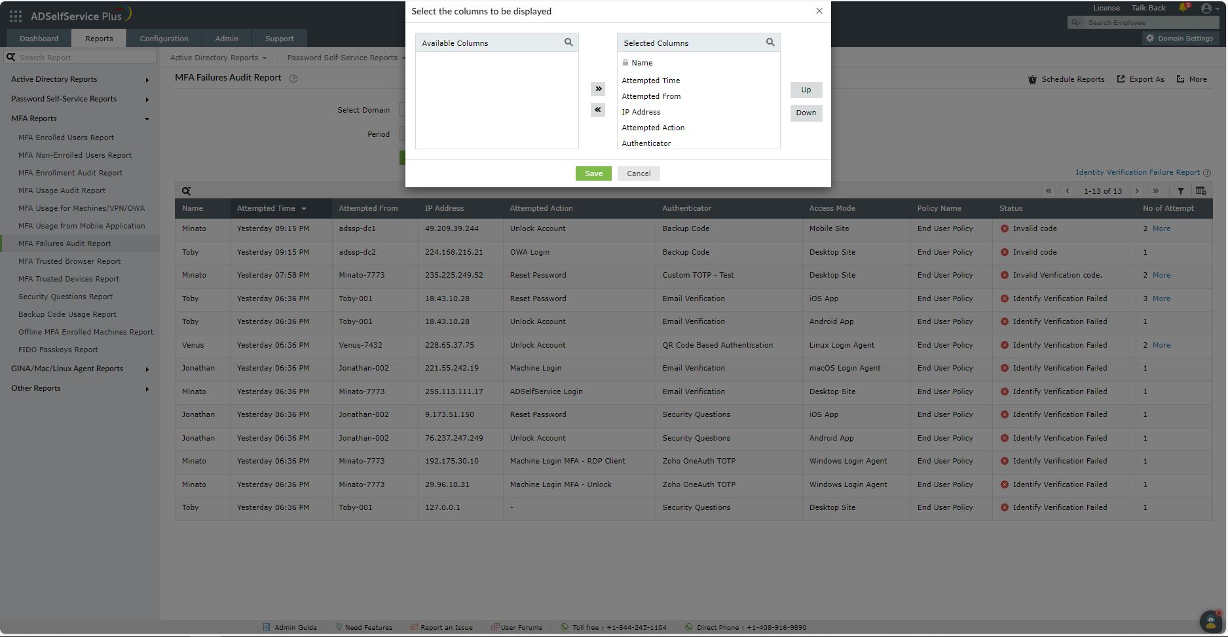Open the More options menu

(x=1191, y=79)
